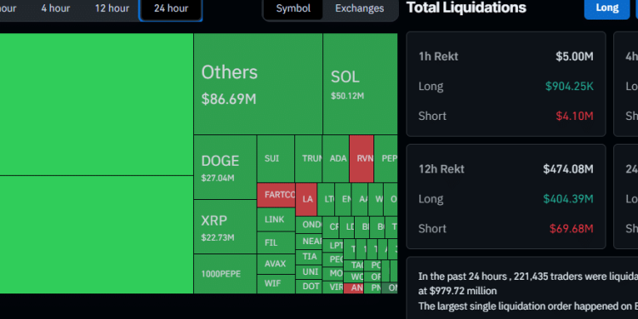Select the 12h Short $69.68M value
Screen dimensions: 638x319
click(572, 229)
